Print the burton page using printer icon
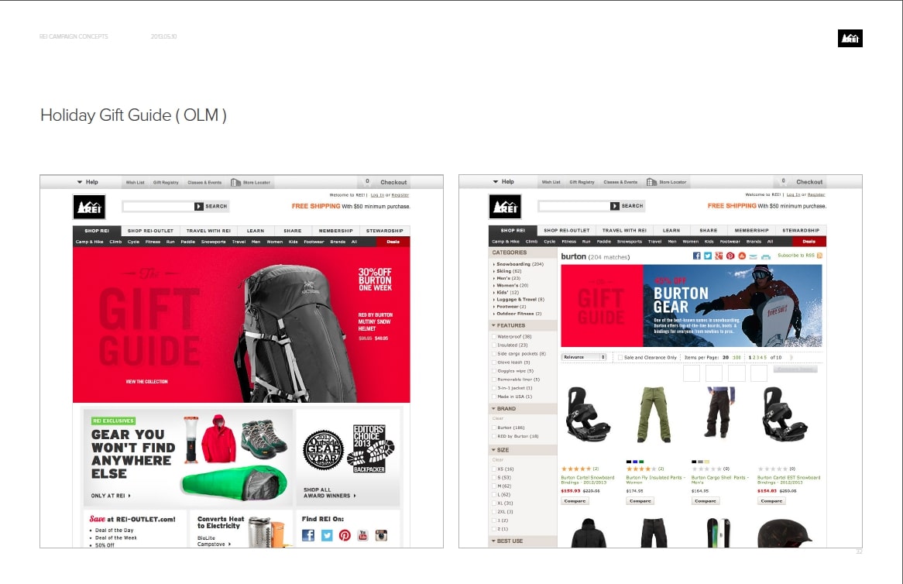 (765, 256)
